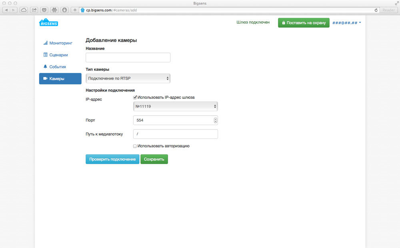400x248 pixels.
Task: Click the Камеры video camera icon
Action: click(46, 78)
